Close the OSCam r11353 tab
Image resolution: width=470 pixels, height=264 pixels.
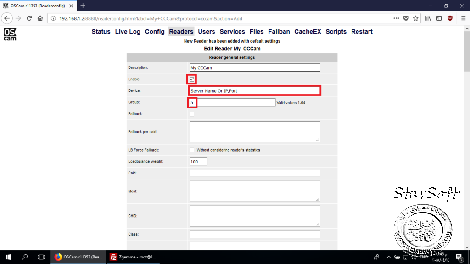tap(71, 6)
